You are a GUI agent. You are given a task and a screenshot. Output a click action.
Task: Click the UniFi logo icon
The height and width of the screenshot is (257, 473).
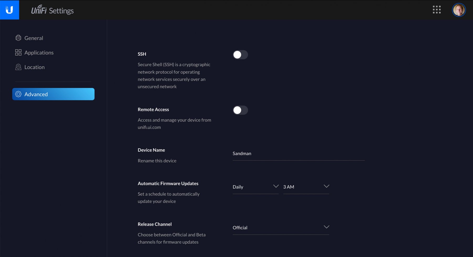(9, 10)
